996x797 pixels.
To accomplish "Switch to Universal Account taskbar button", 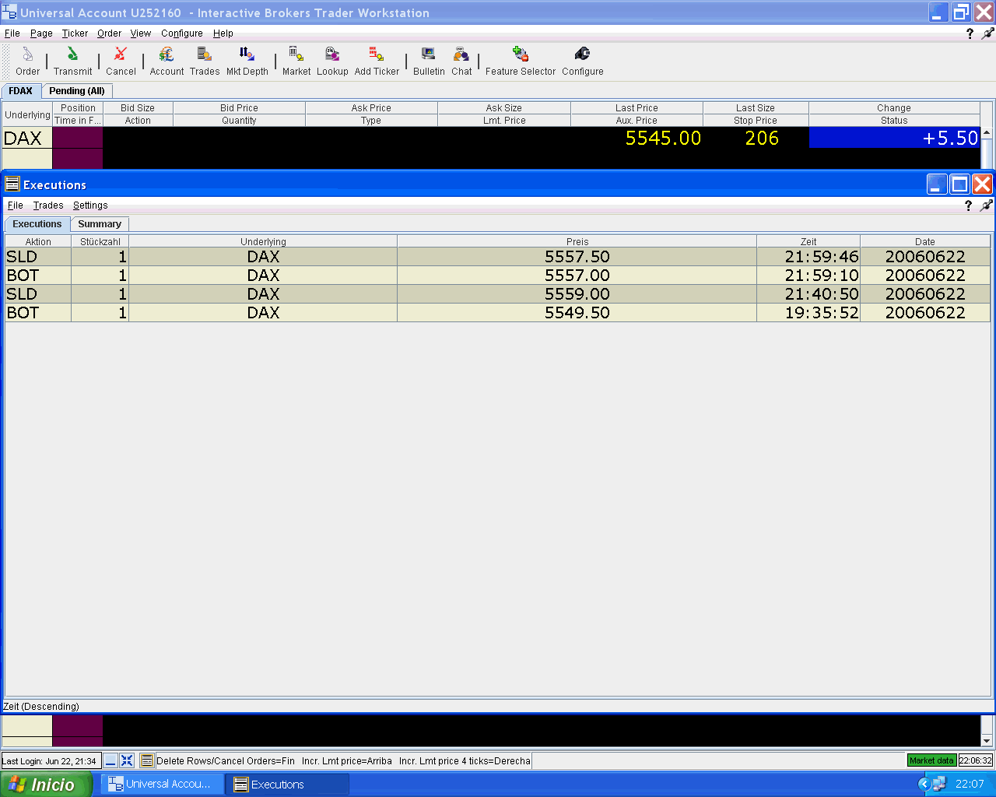I will pyautogui.click(x=161, y=784).
